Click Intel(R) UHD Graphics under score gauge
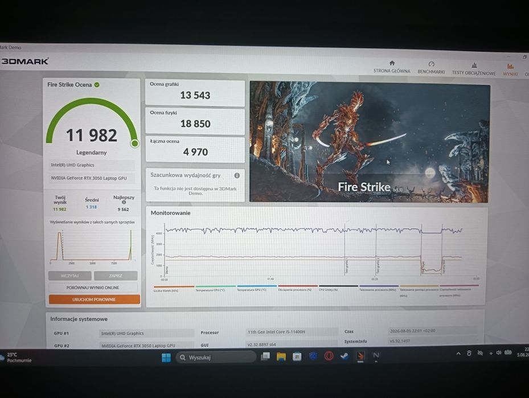Viewport: 529px width, 398px height. [x=92, y=165]
